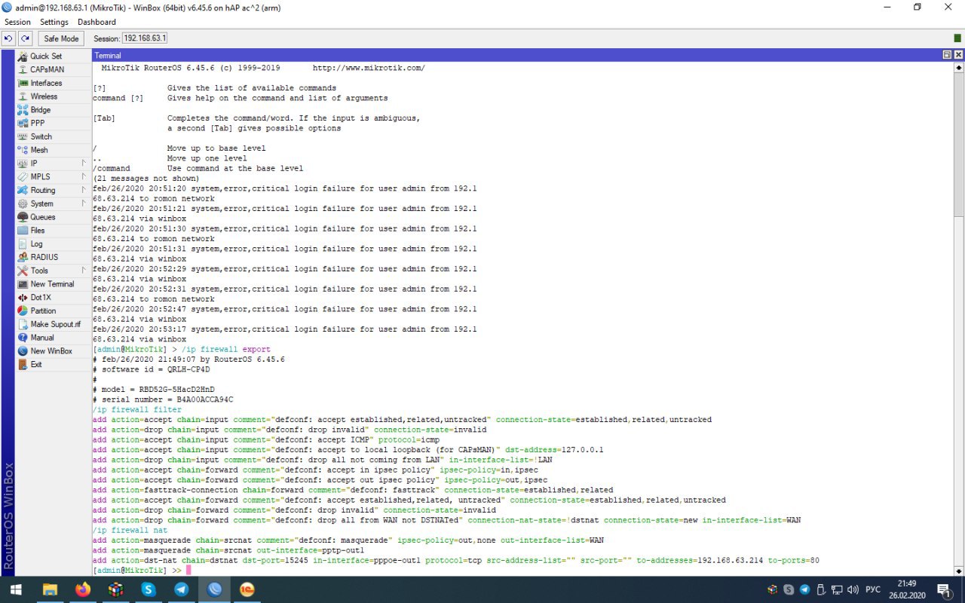Click dst-nat rule line
Image resolution: width=965 pixels, height=603 pixels.
click(456, 560)
